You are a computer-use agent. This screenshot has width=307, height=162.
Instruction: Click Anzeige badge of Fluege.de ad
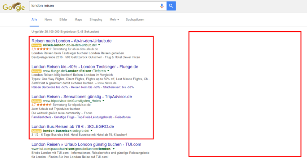click(36, 71)
